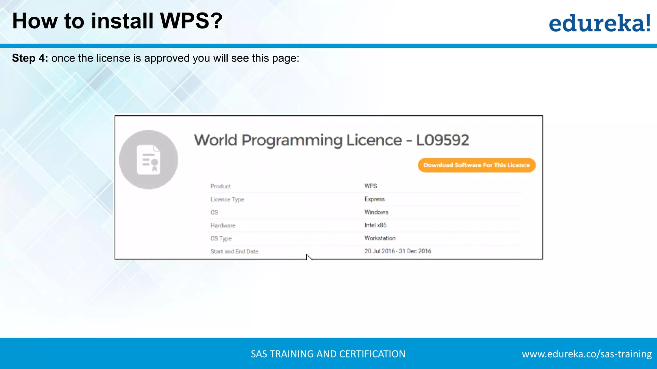657x369 pixels.
Task: Click the Hardware label
Action: pyautogui.click(x=223, y=225)
